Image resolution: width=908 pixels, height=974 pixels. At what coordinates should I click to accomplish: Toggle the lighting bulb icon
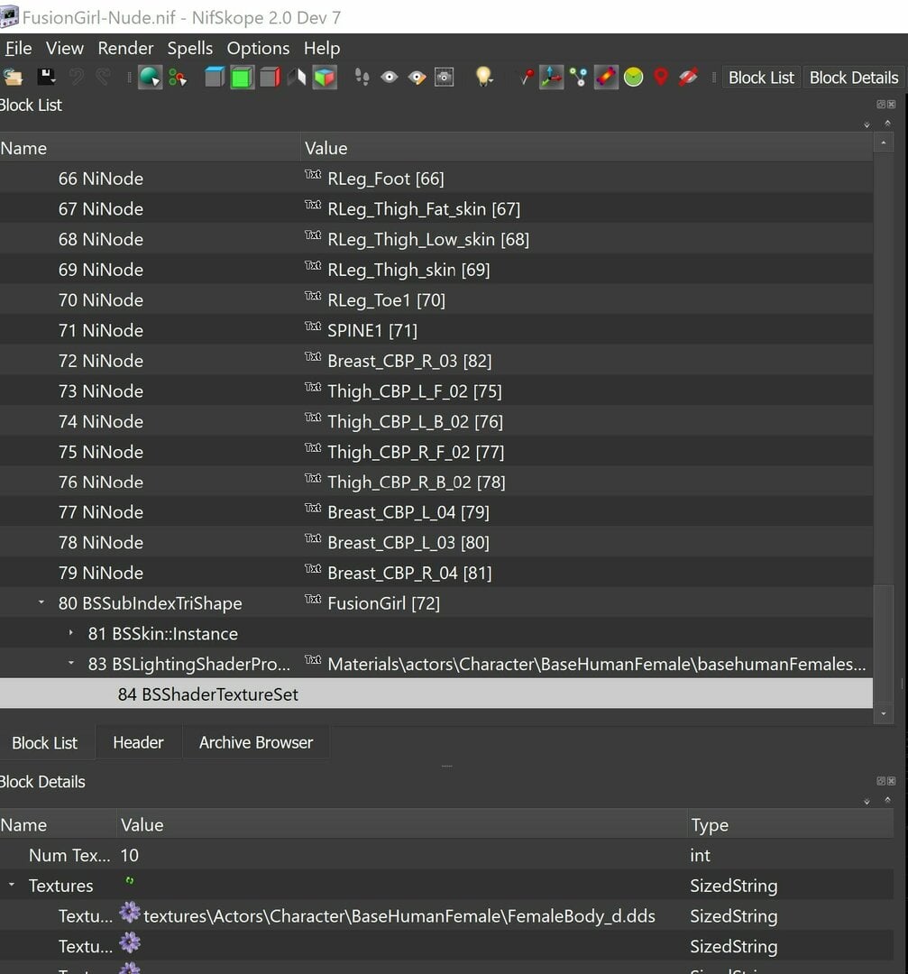coord(483,77)
